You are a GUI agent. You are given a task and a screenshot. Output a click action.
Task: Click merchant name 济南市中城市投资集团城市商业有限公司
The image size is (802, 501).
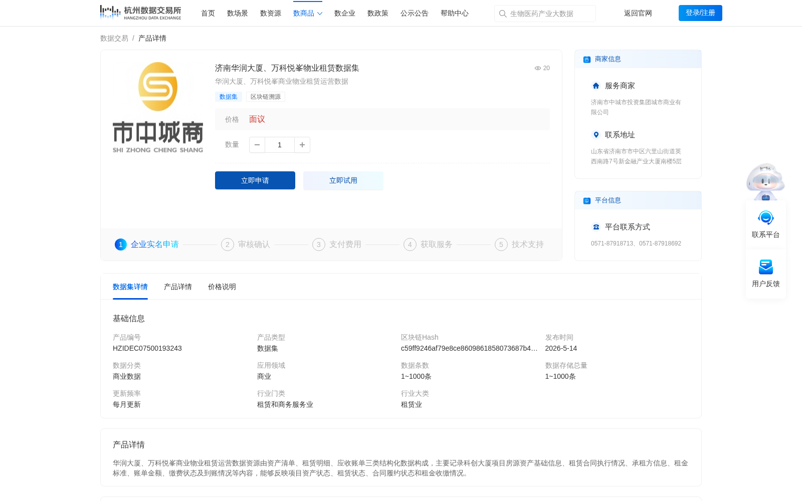636,107
